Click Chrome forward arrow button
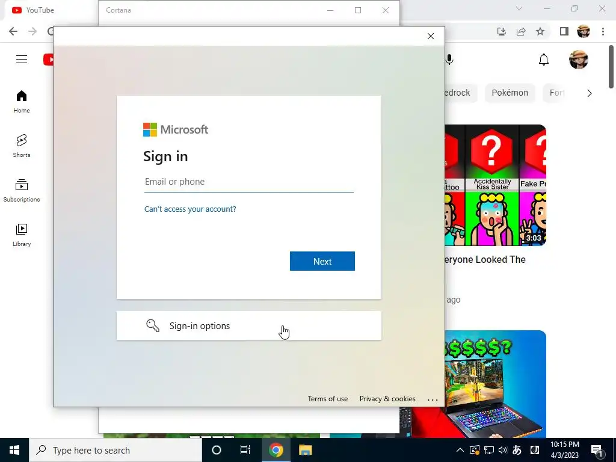 [32, 31]
